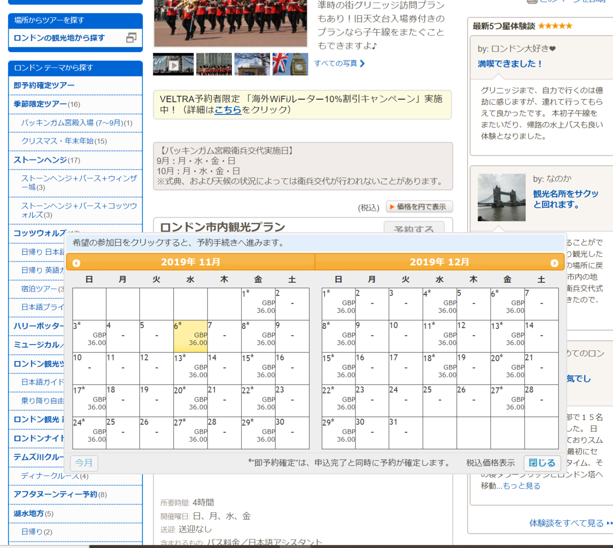Follow the こちら WiFi campaign link

pyautogui.click(x=228, y=109)
